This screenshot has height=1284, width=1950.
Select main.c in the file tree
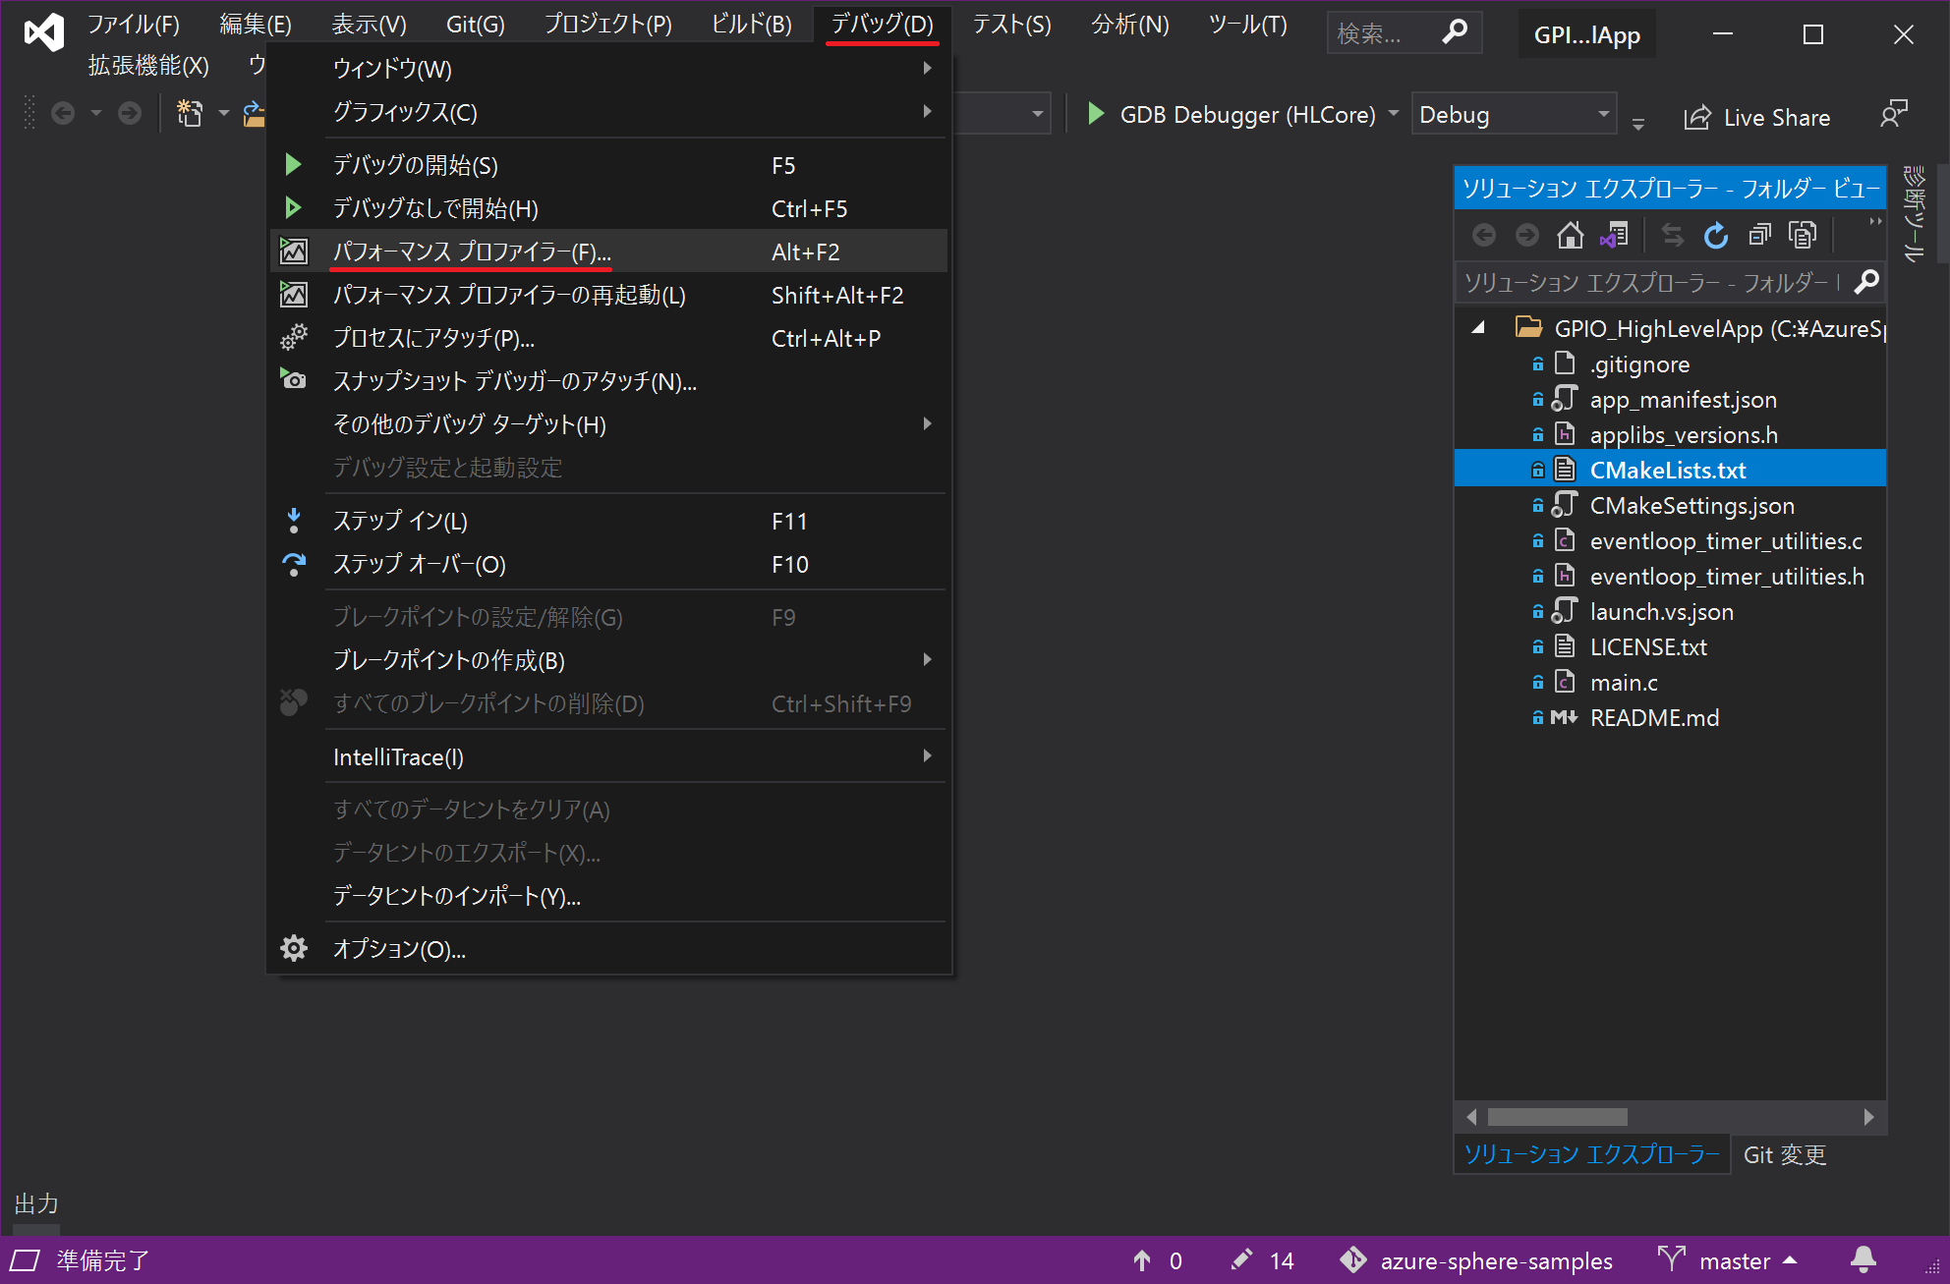pos(1623,683)
